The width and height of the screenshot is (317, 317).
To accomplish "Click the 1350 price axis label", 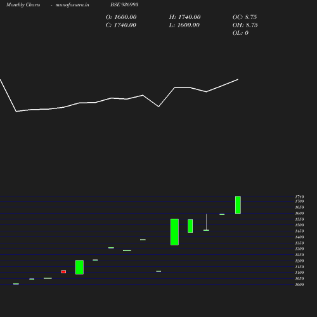I will (299, 243).
